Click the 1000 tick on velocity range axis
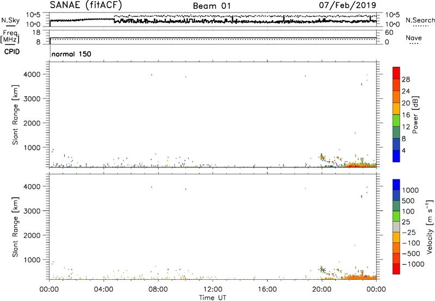The image size is (435, 301). point(32,260)
